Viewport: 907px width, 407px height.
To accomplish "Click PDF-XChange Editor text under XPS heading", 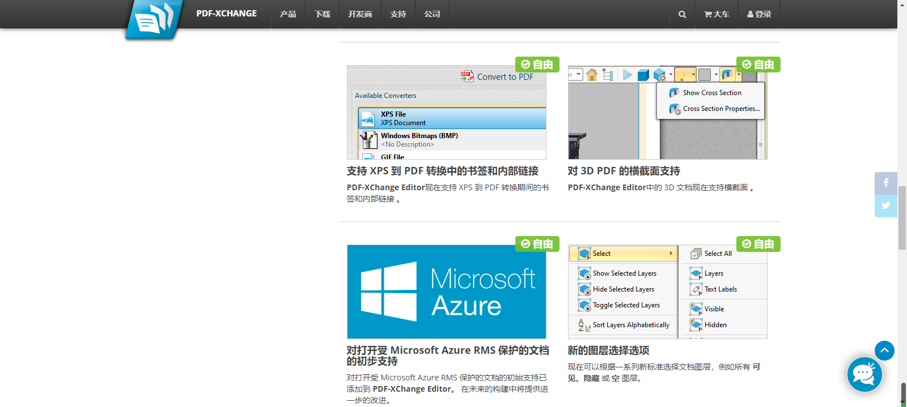I will tap(386, 187).
